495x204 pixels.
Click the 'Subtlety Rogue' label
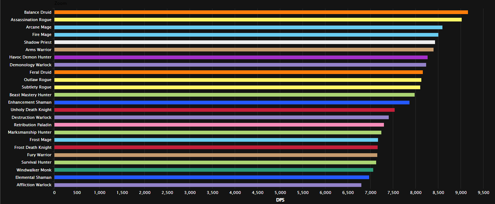pyautogui.click(x=37, y=87)
